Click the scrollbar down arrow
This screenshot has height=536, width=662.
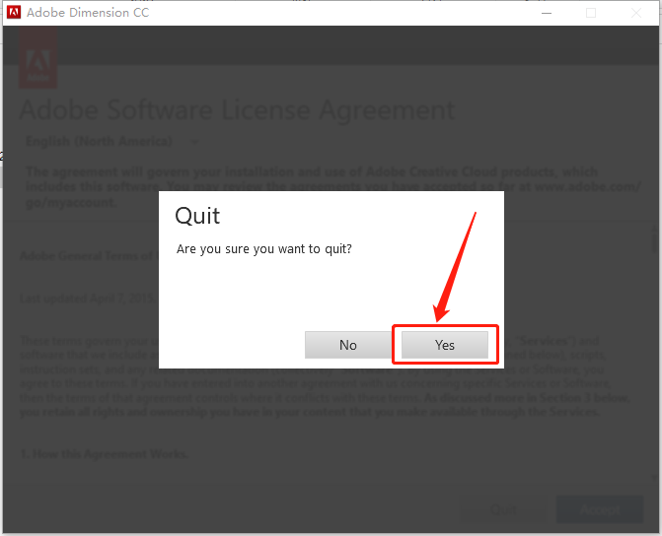pyautogui.click(x=654, y=478)
